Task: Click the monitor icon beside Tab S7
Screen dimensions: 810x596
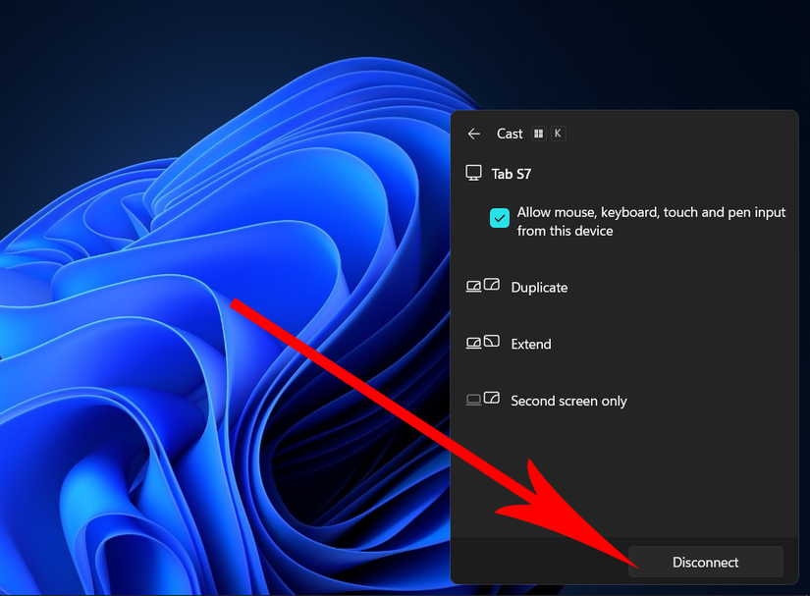Action: point(473,173)
